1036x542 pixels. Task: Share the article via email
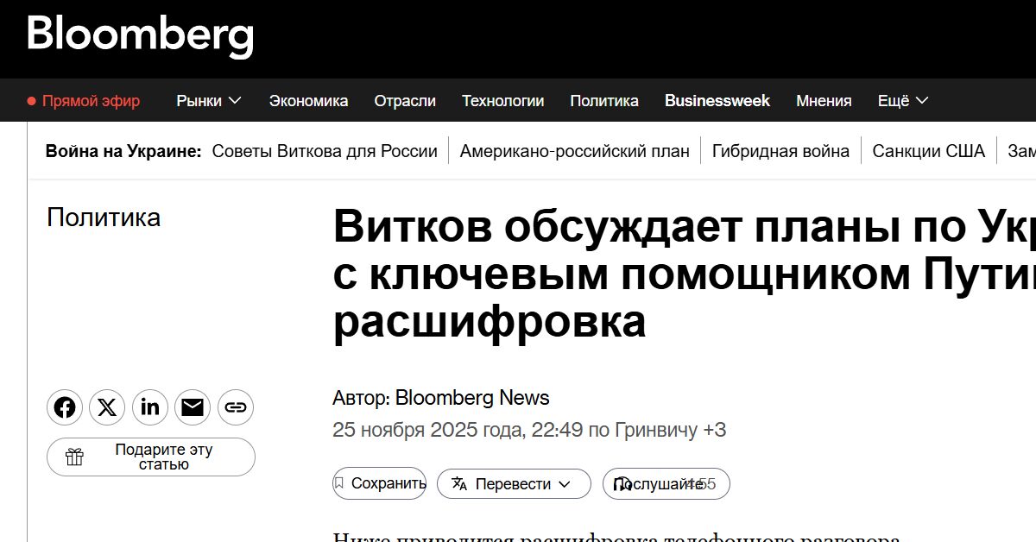(193, 407)
